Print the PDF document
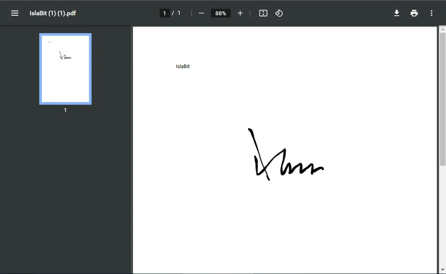The image size is (446, 274). [414, 13]
